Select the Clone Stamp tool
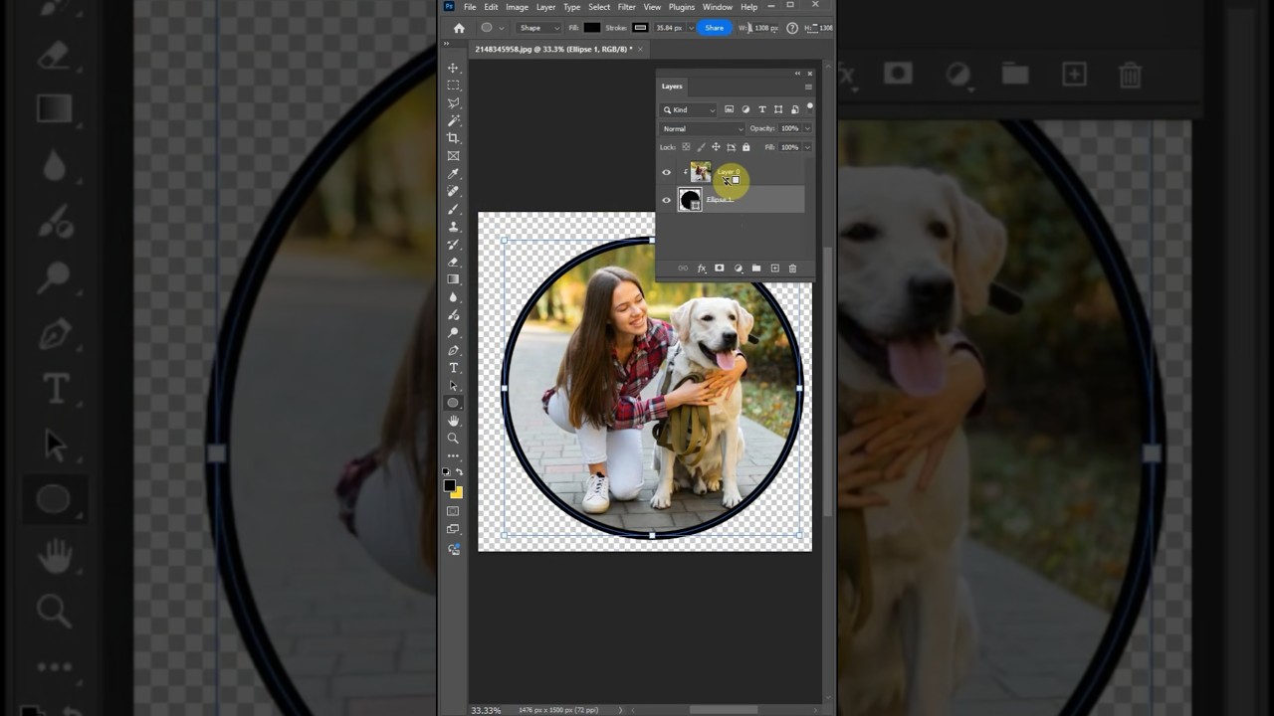Screen dimensions: 1274x716 pyautogui.click(x=453, y=227)
